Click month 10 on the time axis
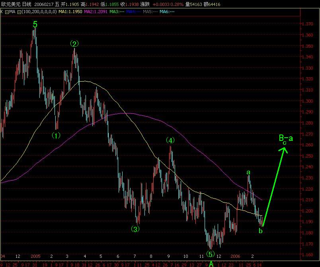Viewport: 320px width, 267px height. [x=185, y=256]
